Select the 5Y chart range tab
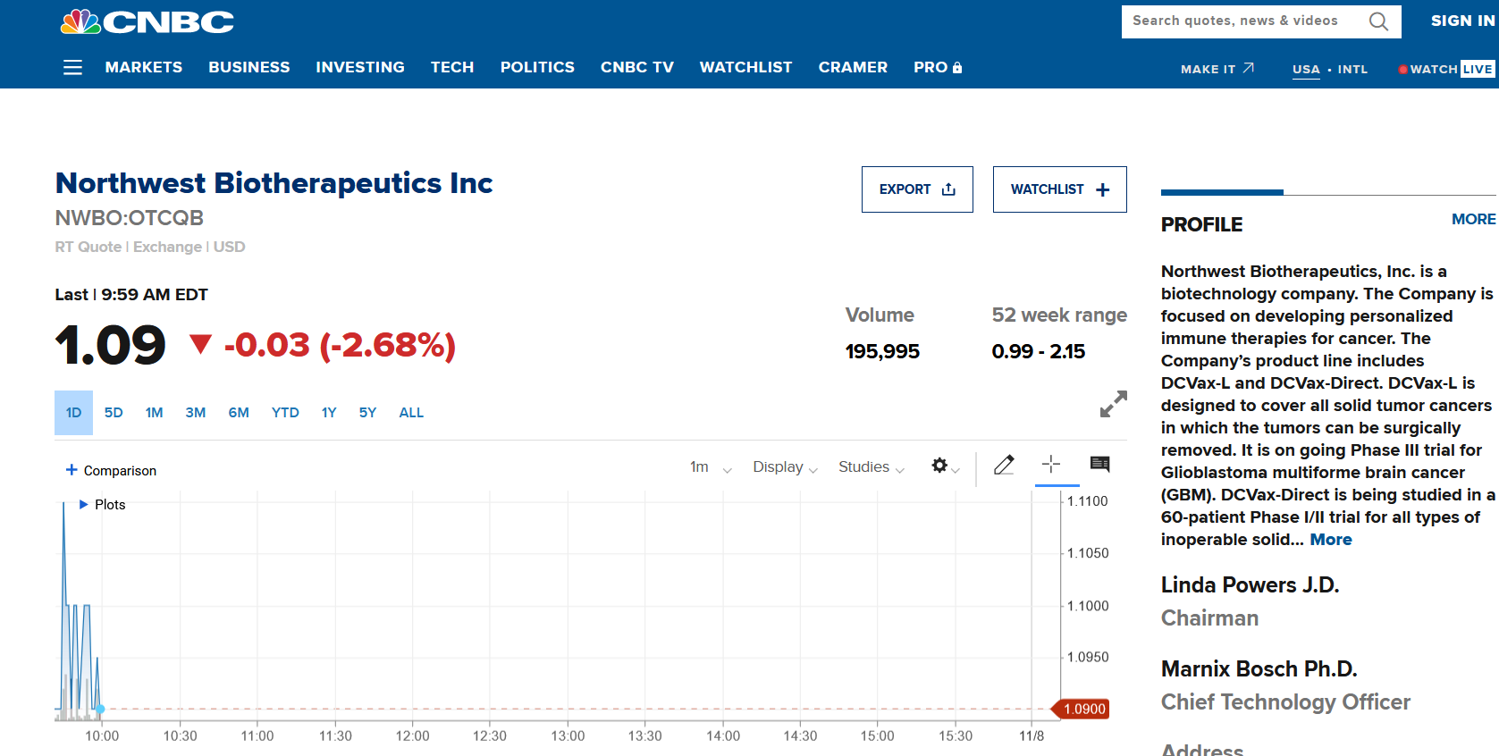The image size is (1499, 756). pyautogui.click(x=367, y=413)
